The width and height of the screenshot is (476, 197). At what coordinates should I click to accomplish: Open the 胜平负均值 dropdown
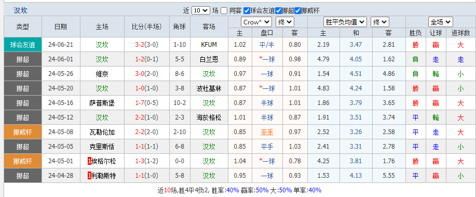345,22
